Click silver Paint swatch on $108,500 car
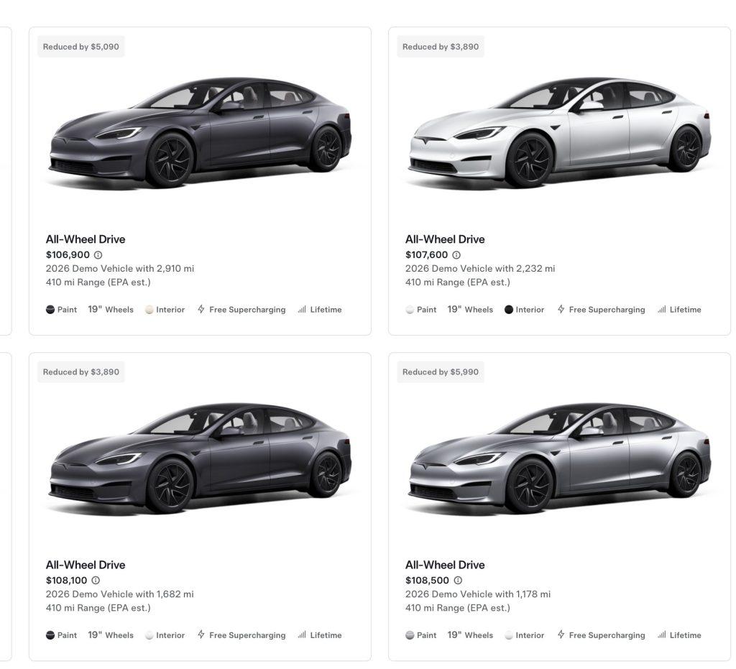The image size is (736, 669). tap(410, 635)
